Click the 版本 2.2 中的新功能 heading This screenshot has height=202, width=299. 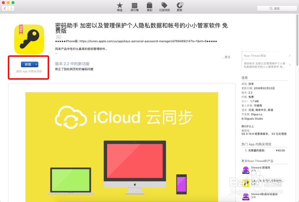pos(72,64)
